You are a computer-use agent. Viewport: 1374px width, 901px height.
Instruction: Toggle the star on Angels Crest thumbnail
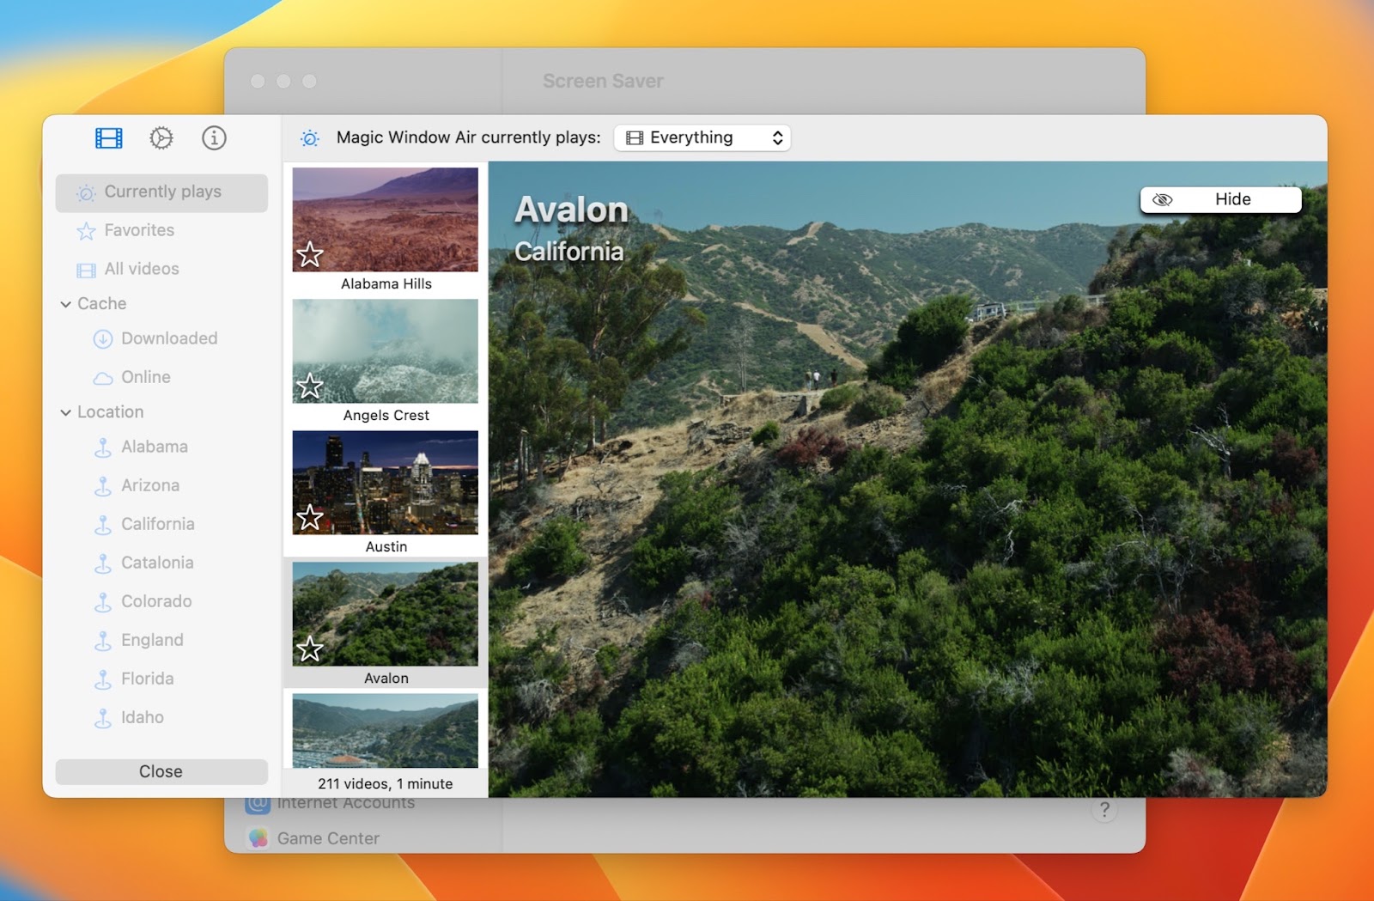pyautogui.click(x=310, y=387)
